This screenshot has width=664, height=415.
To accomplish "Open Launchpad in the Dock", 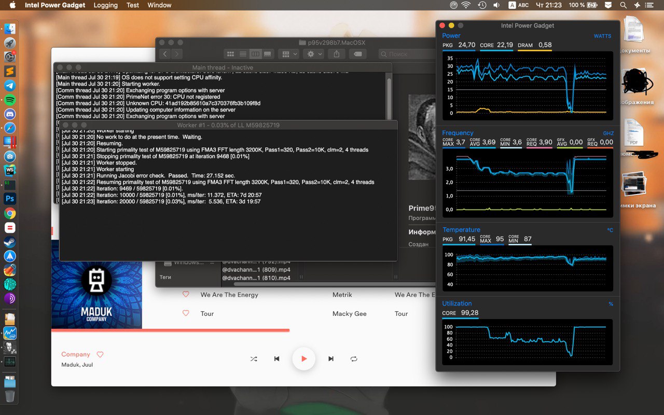I will click(9, 43).
